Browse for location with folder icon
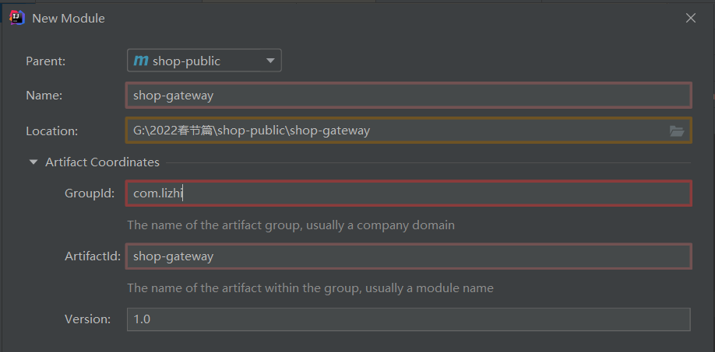The image size is (715, 352). [677, 131]
